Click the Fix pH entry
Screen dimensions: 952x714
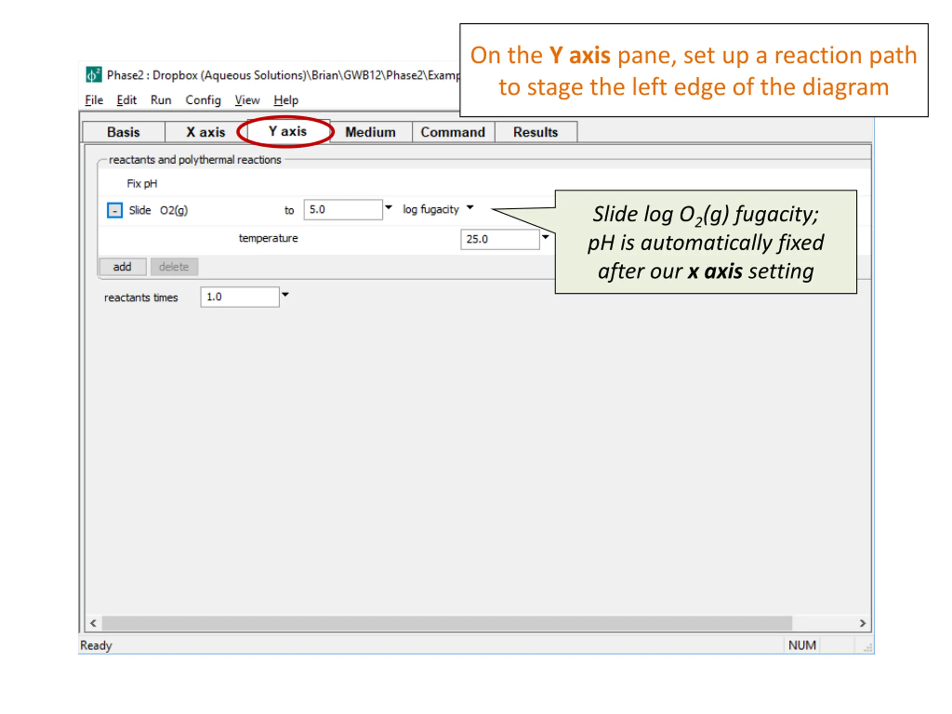click(142, 184)
